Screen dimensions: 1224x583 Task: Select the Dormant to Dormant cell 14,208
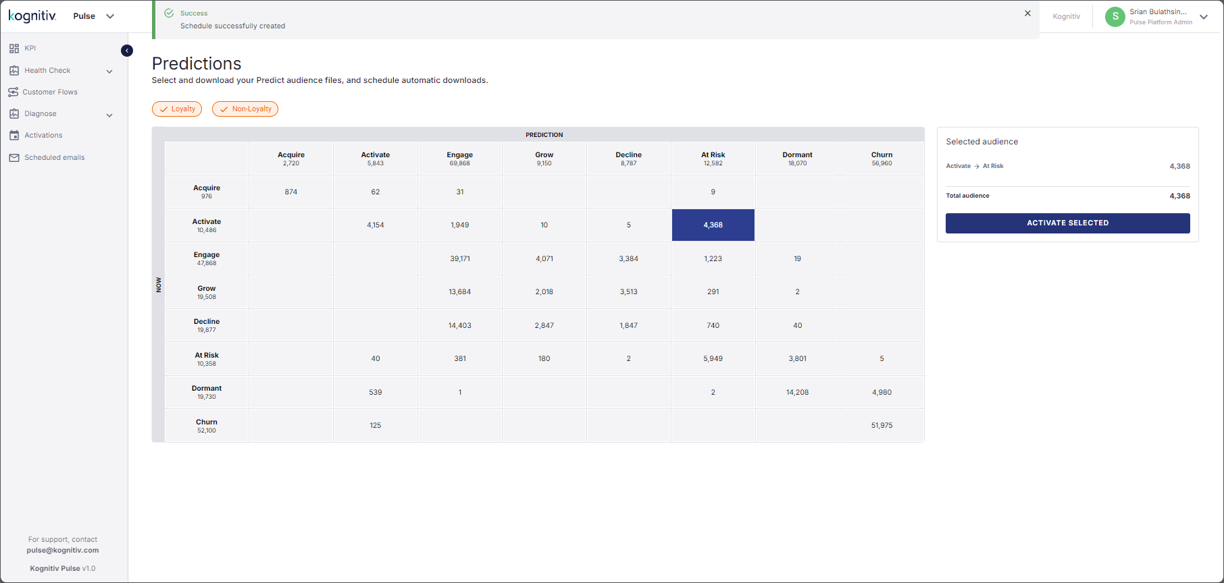click(797, 392)
